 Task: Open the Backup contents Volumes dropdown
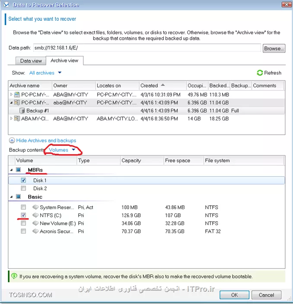tap(62, 150)
